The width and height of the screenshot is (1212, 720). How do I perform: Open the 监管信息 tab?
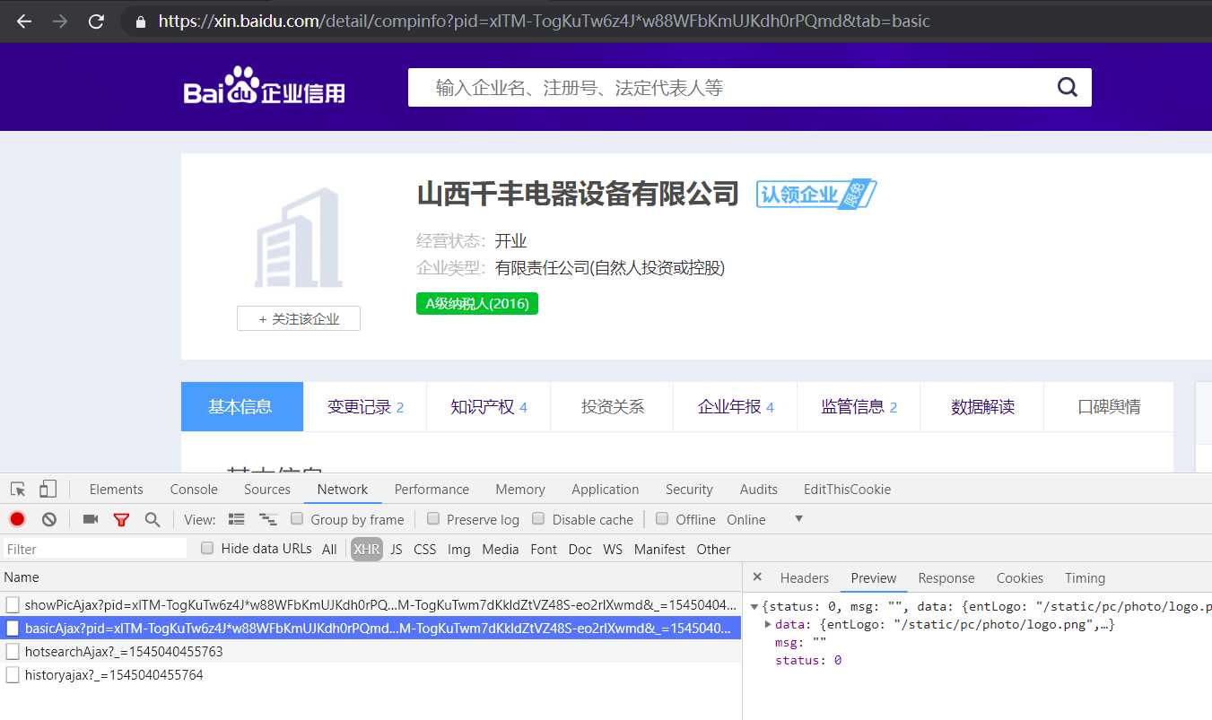[859, 407]
